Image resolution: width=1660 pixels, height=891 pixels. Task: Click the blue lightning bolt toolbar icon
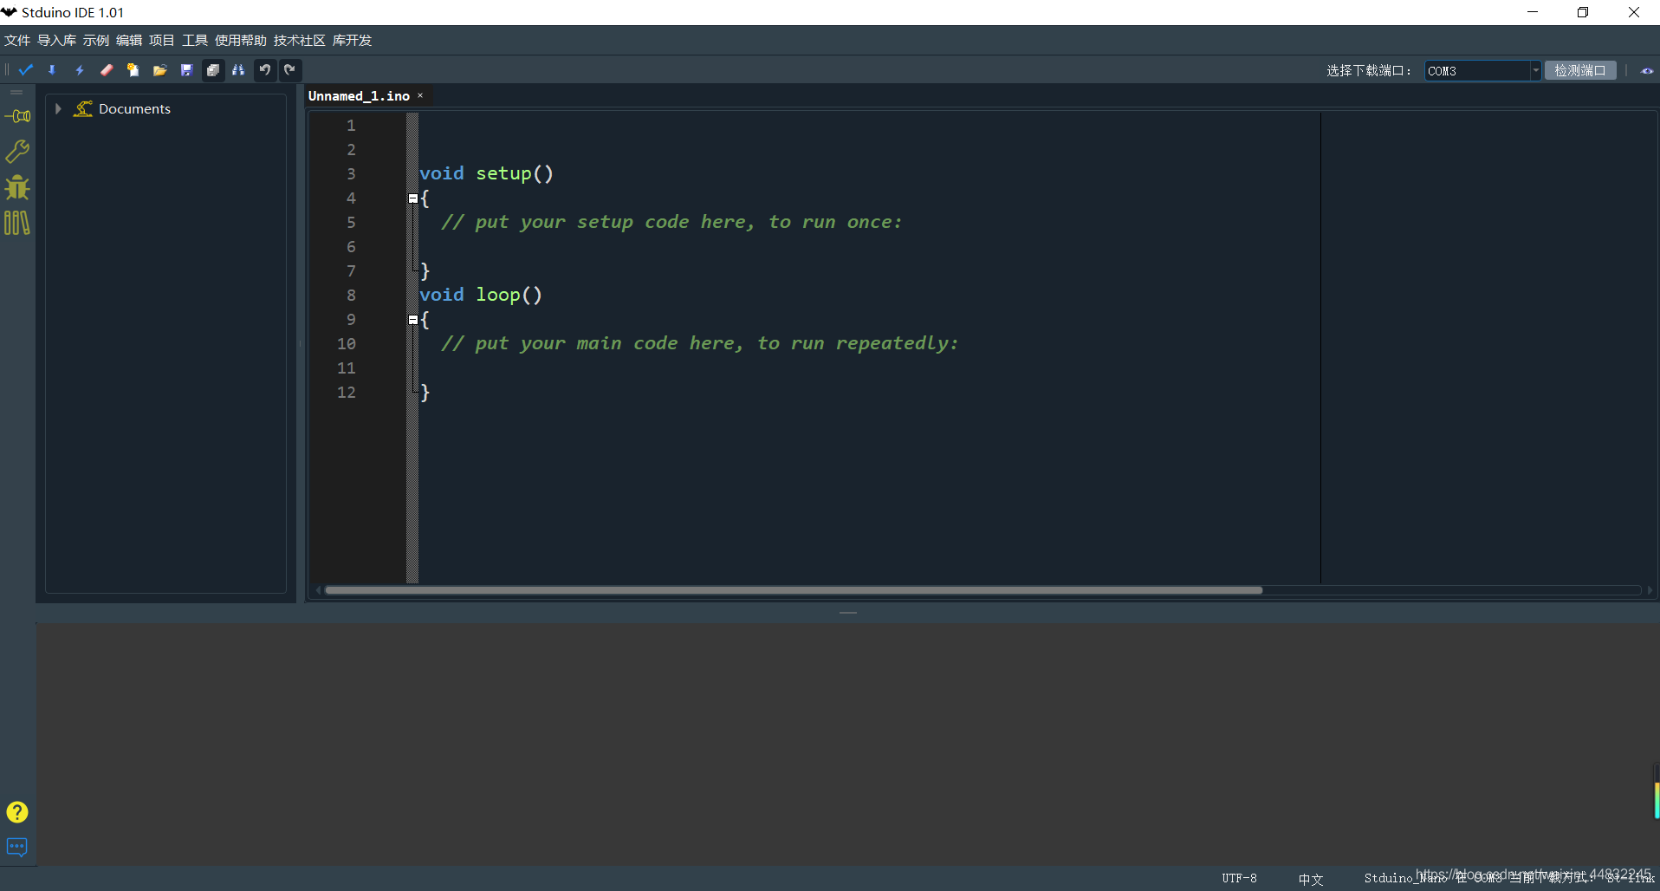(x=80, y=70)
